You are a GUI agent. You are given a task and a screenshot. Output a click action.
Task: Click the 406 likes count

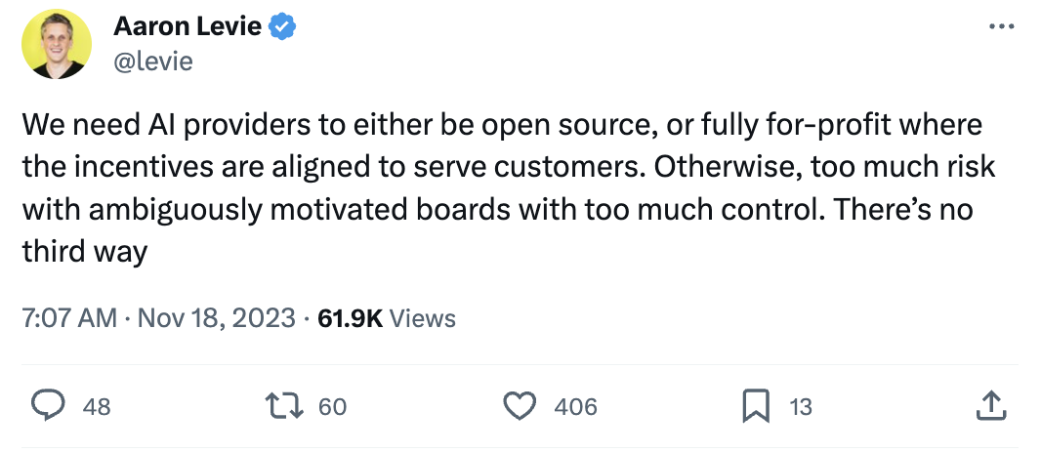575,406
